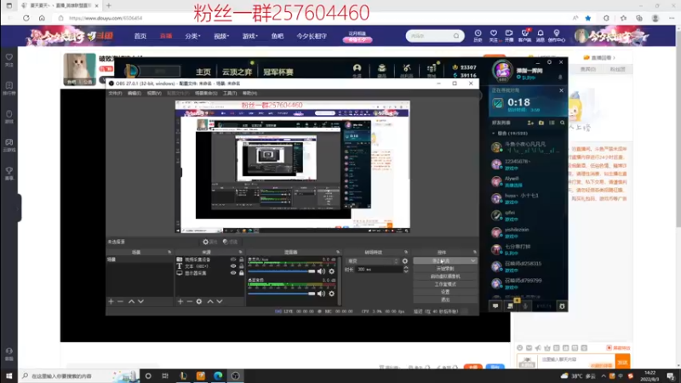Toggle visibility of text (GDI+) source
Viewport: 681px width, 383px height.
[x=233, y=266]
